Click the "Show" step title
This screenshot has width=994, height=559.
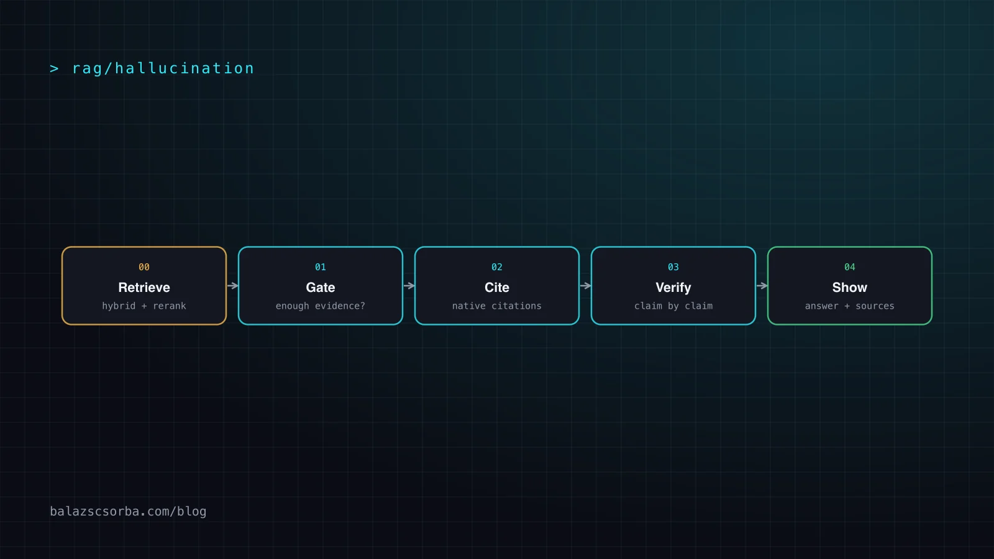[850, 288]
